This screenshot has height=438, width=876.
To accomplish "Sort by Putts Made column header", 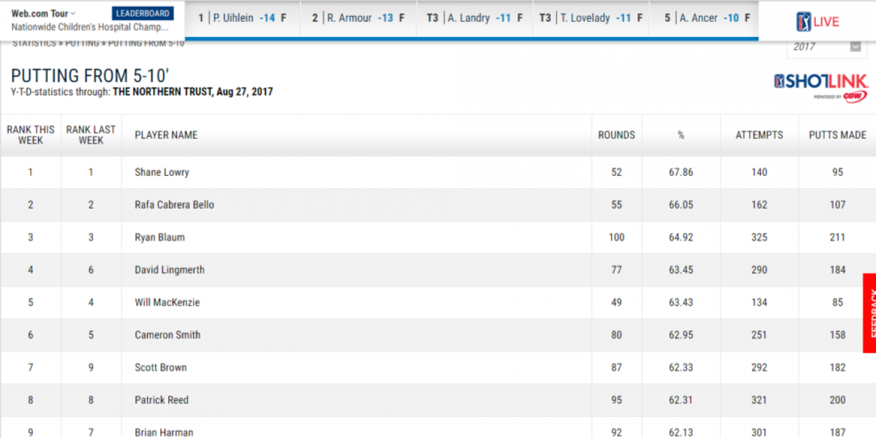I will tap(837, 135).
